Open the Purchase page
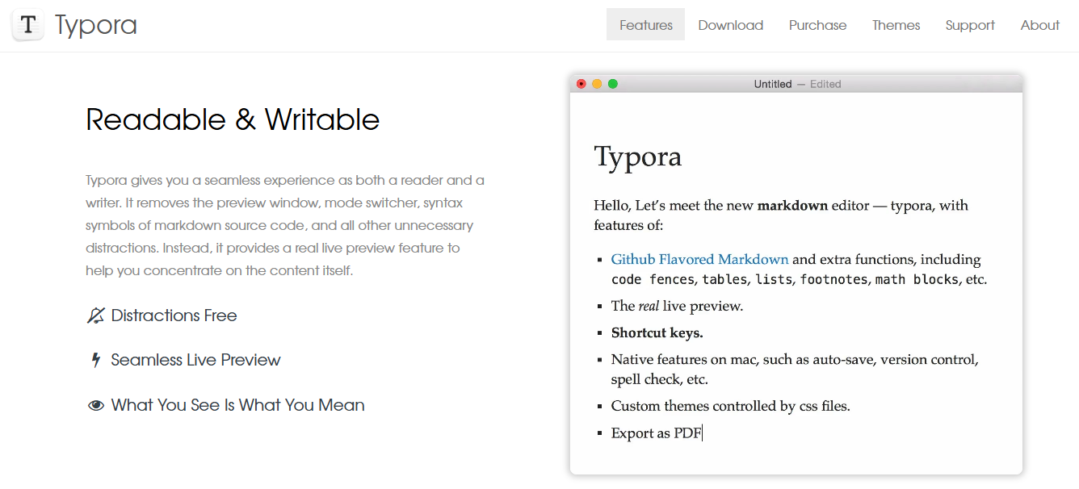The image size is (1079, 489). point(818,25)
